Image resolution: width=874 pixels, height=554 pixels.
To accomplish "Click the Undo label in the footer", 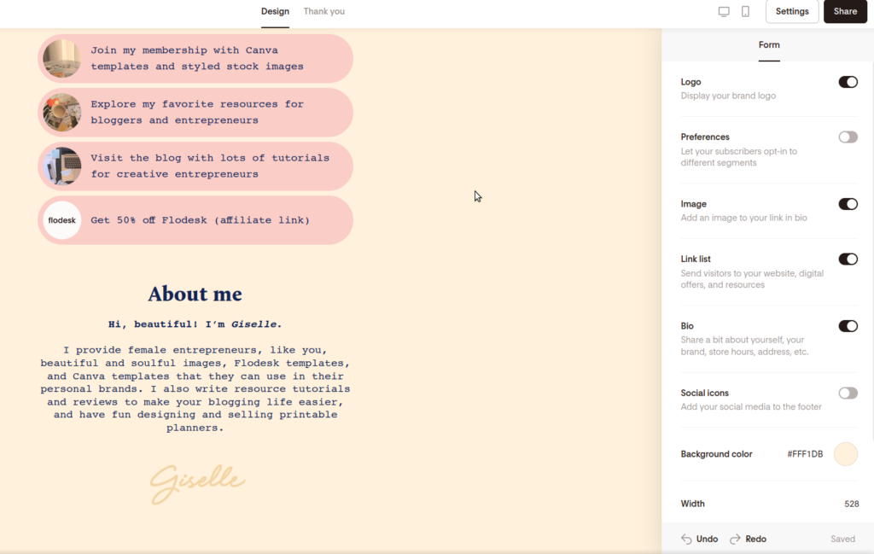I will click(x=707, y=539).
